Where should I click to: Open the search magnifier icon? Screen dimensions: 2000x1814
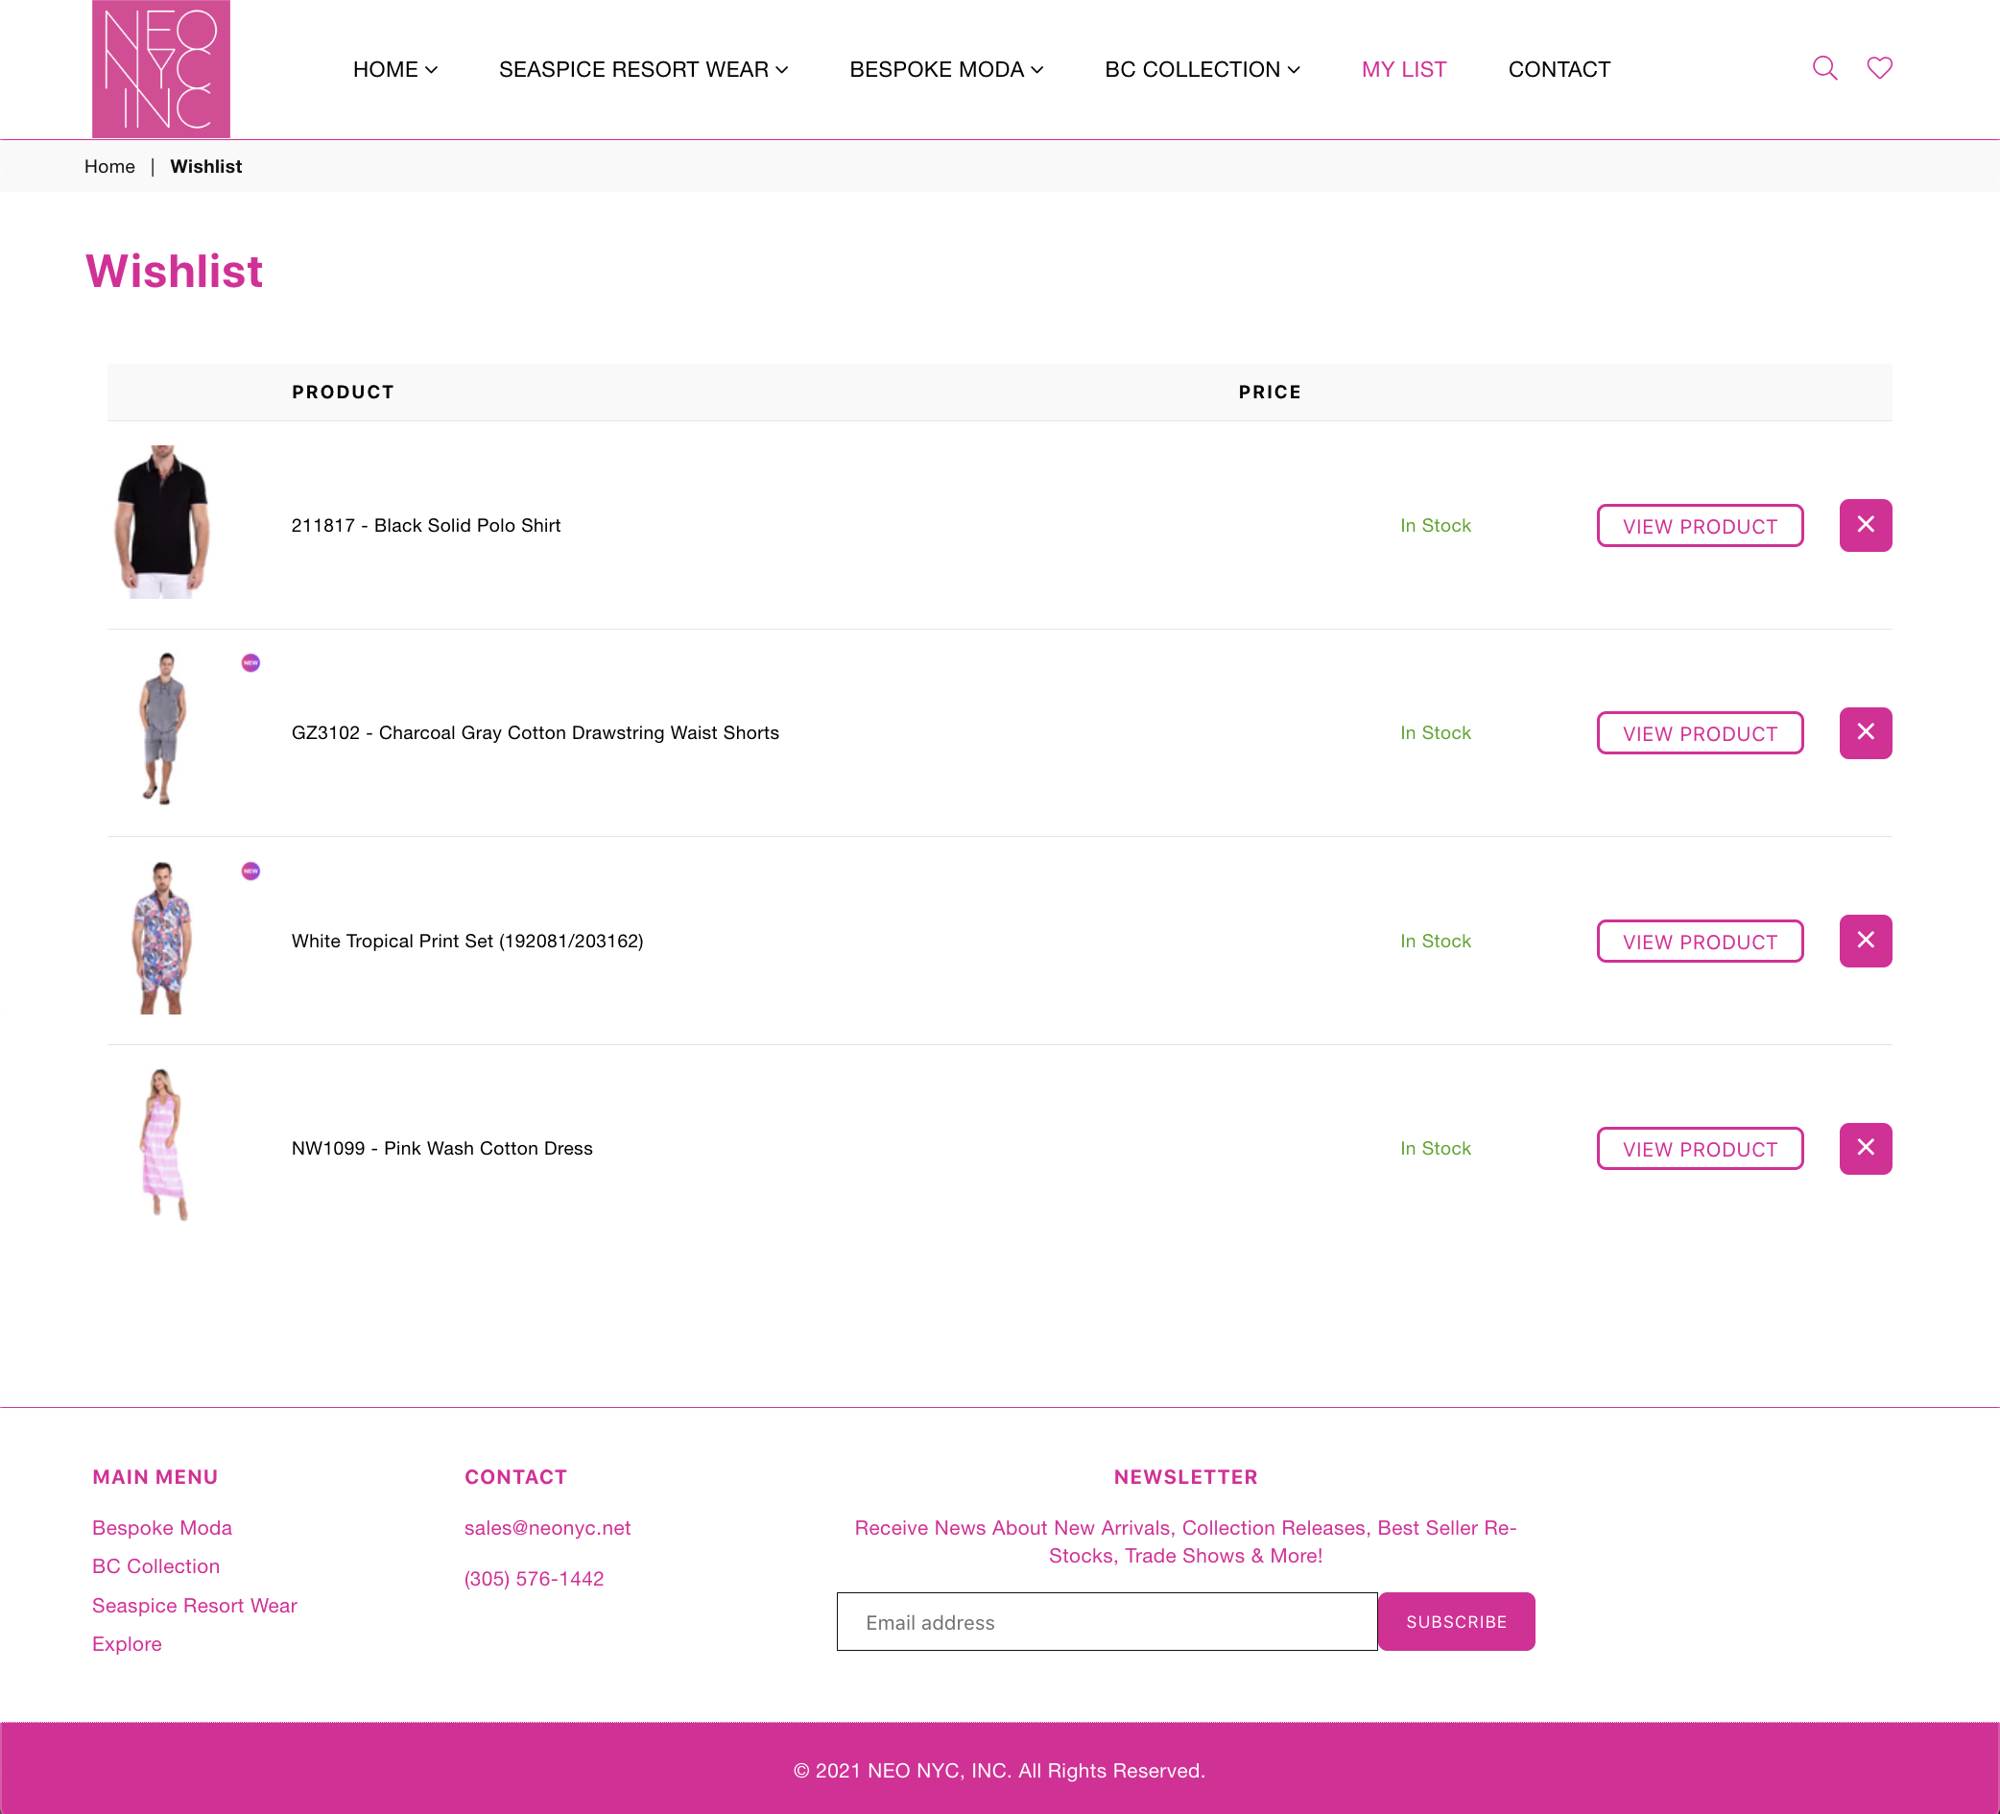pyautogui.click(x=1824, y=68)
